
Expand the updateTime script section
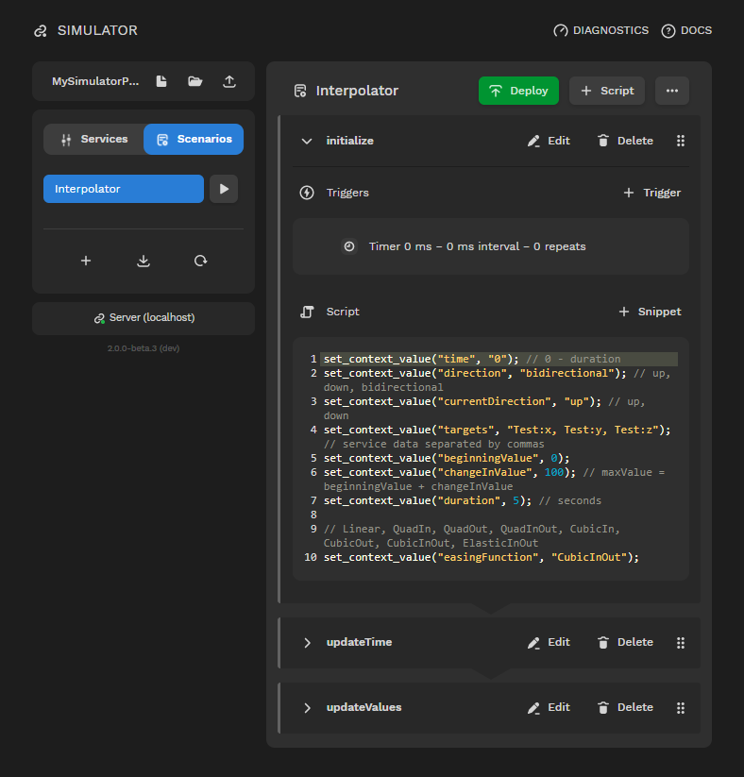[x=306, y=642]
